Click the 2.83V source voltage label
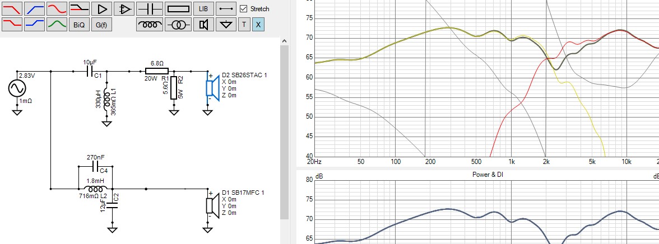Image resolution: width=659 pixels, height=244 pixels. [x=26, y=76]
